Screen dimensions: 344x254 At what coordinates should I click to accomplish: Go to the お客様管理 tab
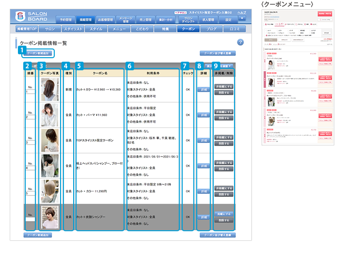pyautogui.click(x=105, y=19)
